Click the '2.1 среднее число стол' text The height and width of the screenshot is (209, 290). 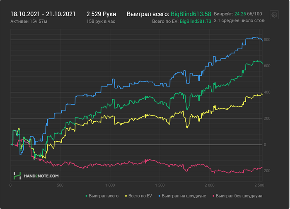239,21
